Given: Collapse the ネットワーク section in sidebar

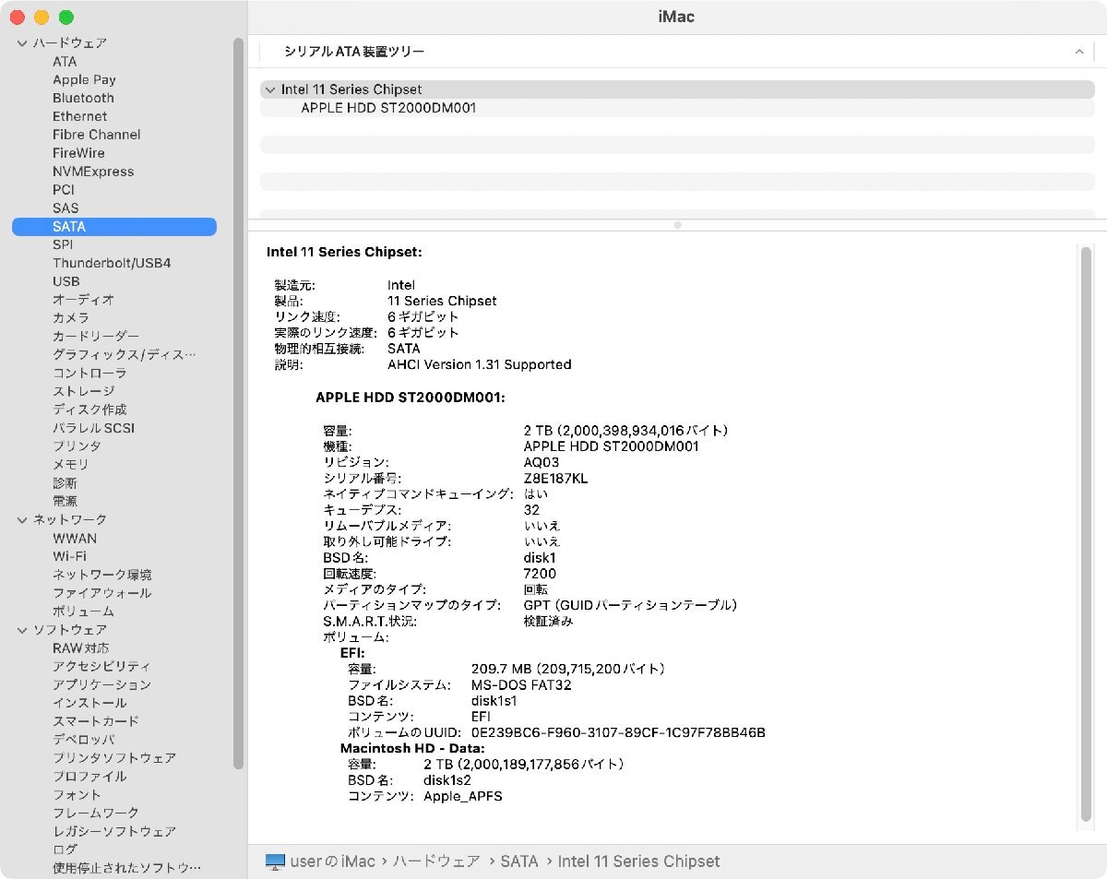Looking at the screenshot, I should pos(22,520).
